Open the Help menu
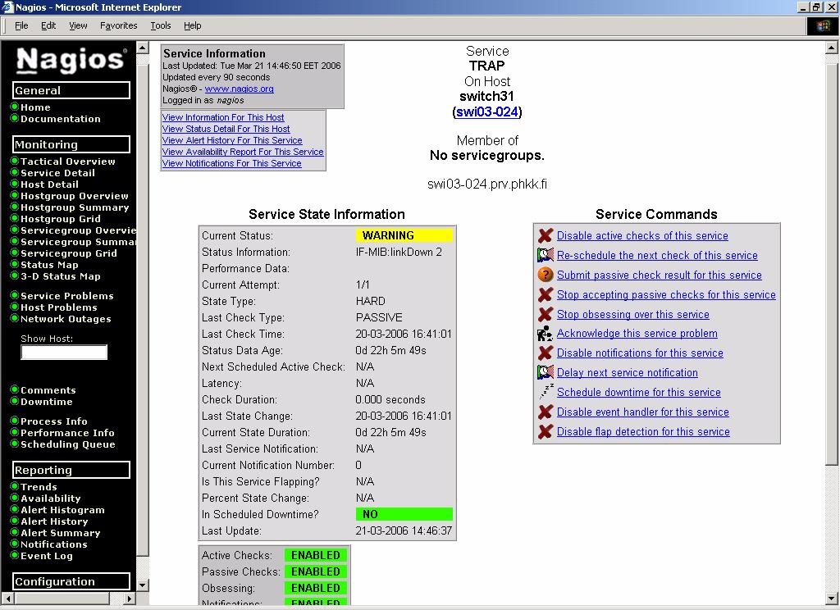 point(192,25)
